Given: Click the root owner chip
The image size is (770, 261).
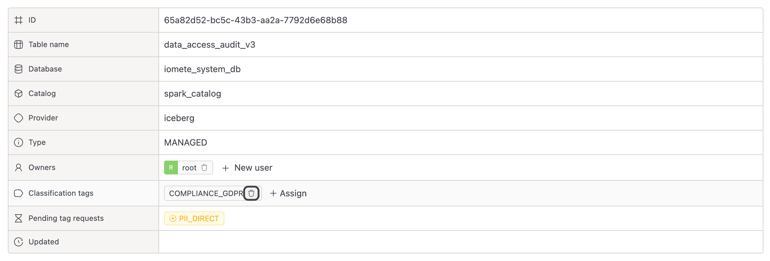Looking at the screenshot, I should pos(189,168).
